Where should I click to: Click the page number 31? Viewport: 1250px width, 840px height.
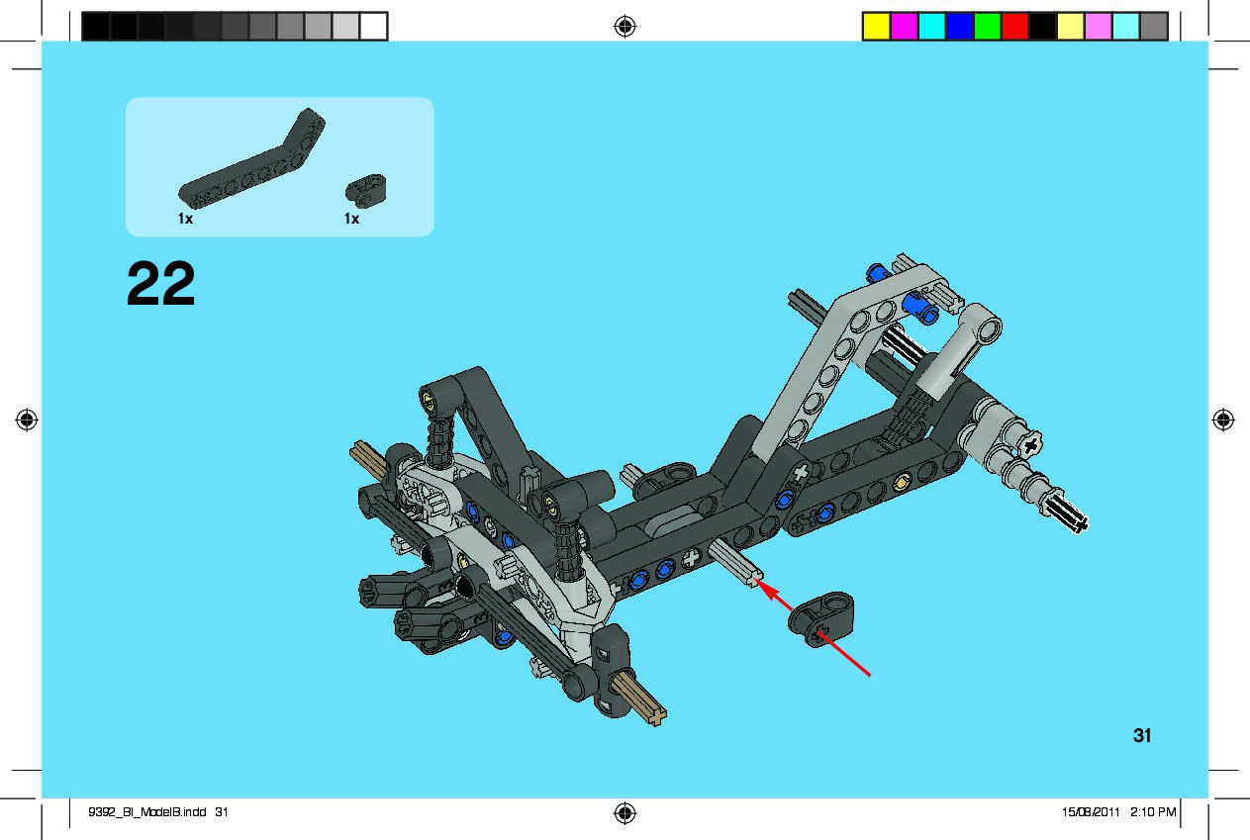1142,735
